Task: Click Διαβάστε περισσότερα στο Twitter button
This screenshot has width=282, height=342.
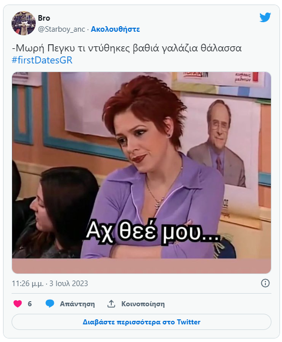Action: tap(142, 322)
